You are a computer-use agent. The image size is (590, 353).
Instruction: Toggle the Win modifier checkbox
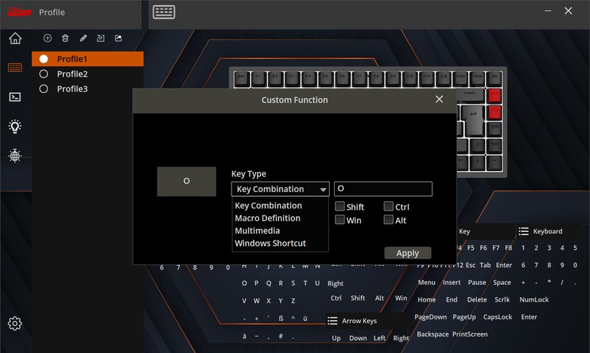pyautogui.click(x=341, y=220)
